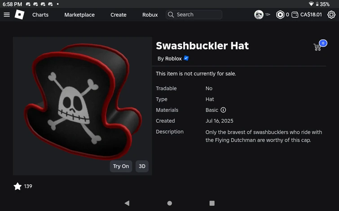Tap the Android recent apps square

[212, 203]
